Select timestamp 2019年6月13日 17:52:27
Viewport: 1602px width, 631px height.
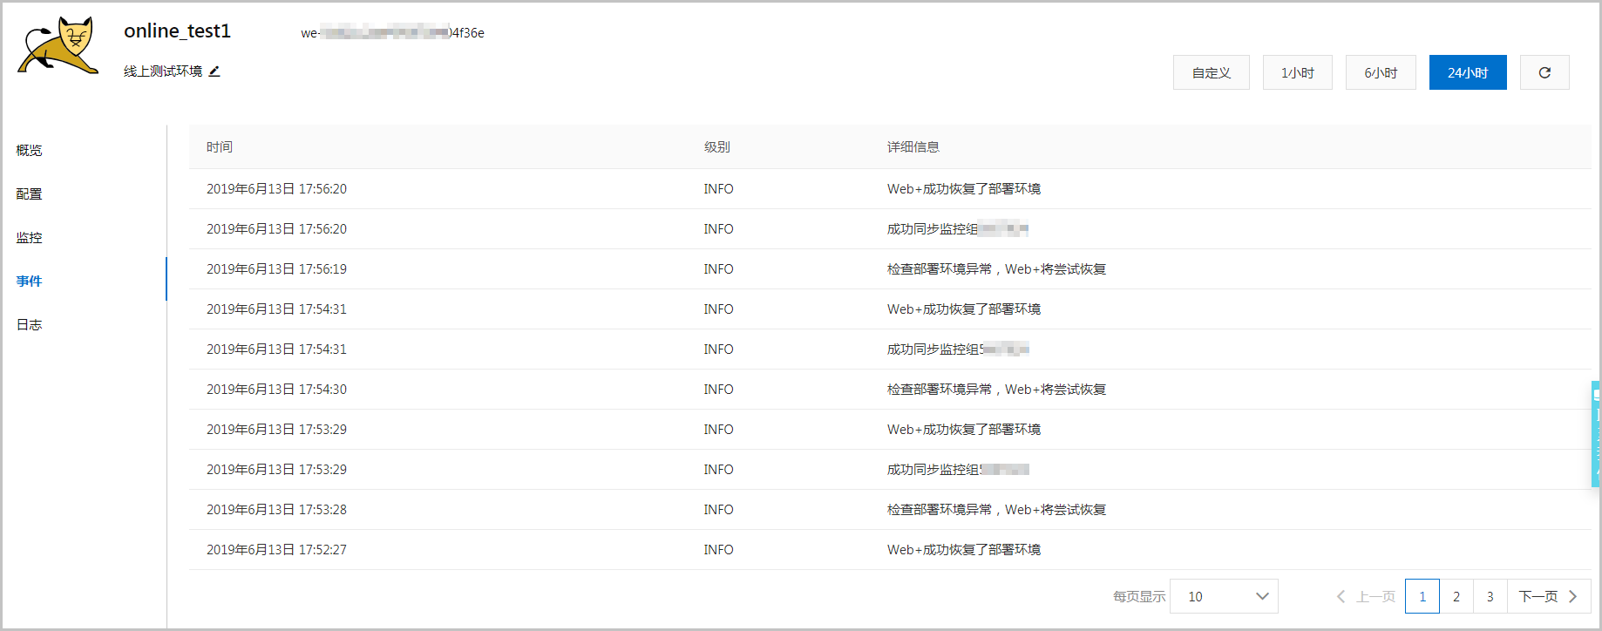coord(276,549)
